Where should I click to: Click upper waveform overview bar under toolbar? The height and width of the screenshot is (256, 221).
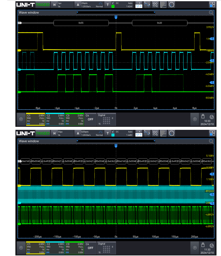click(x=116, y=12)
